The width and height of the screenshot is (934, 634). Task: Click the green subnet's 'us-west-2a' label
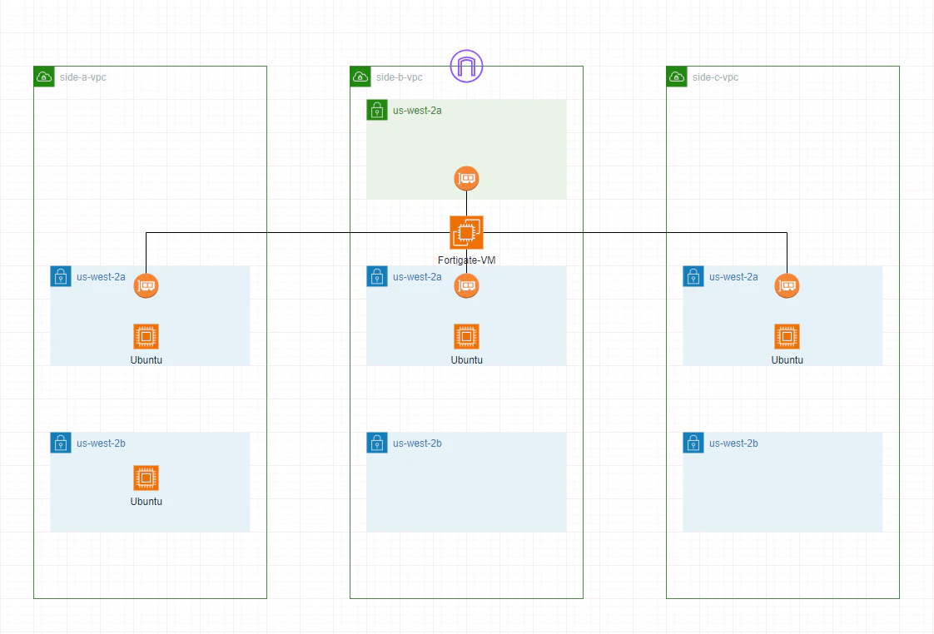pos(417,111)
